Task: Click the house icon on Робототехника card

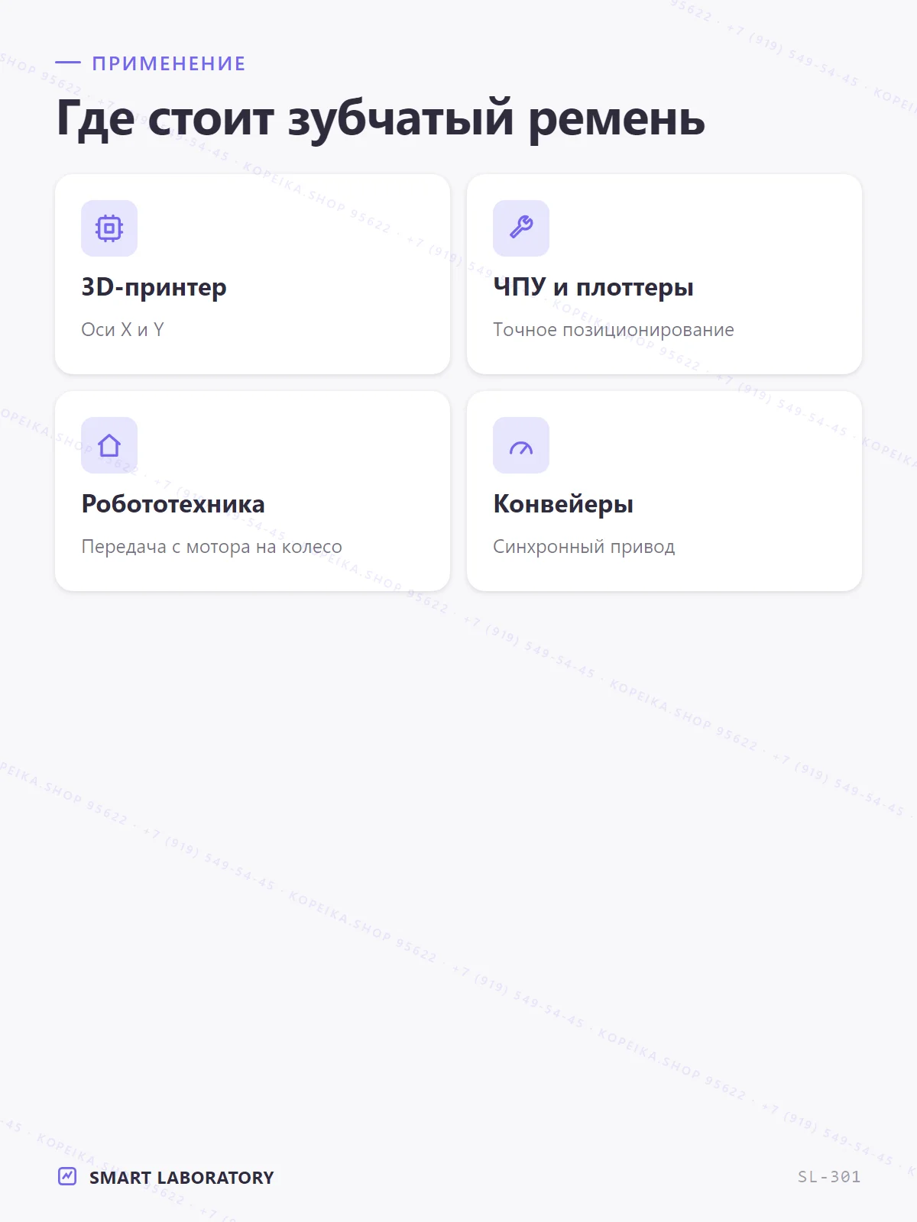Action: point(109,445)
